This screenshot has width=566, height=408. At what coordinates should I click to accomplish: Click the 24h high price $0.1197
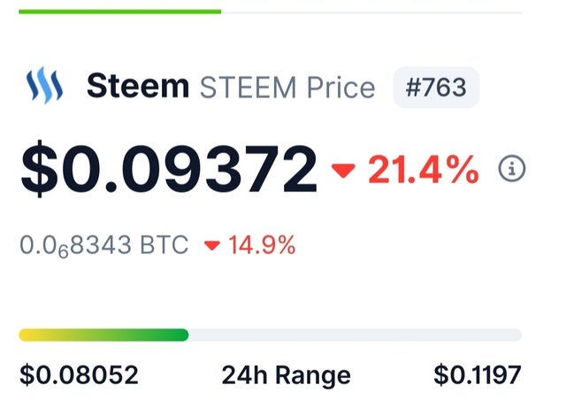click(478, 375)
